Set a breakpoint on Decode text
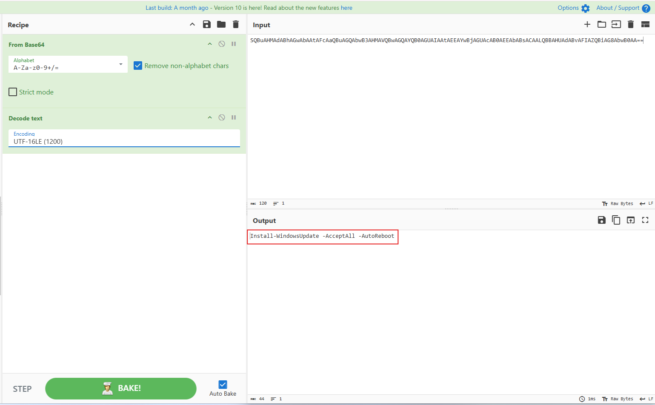The height and width of the screenshot is (405, 655). (x=234, y=118)
